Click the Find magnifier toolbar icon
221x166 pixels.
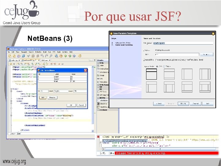click(x=51, y=56)
